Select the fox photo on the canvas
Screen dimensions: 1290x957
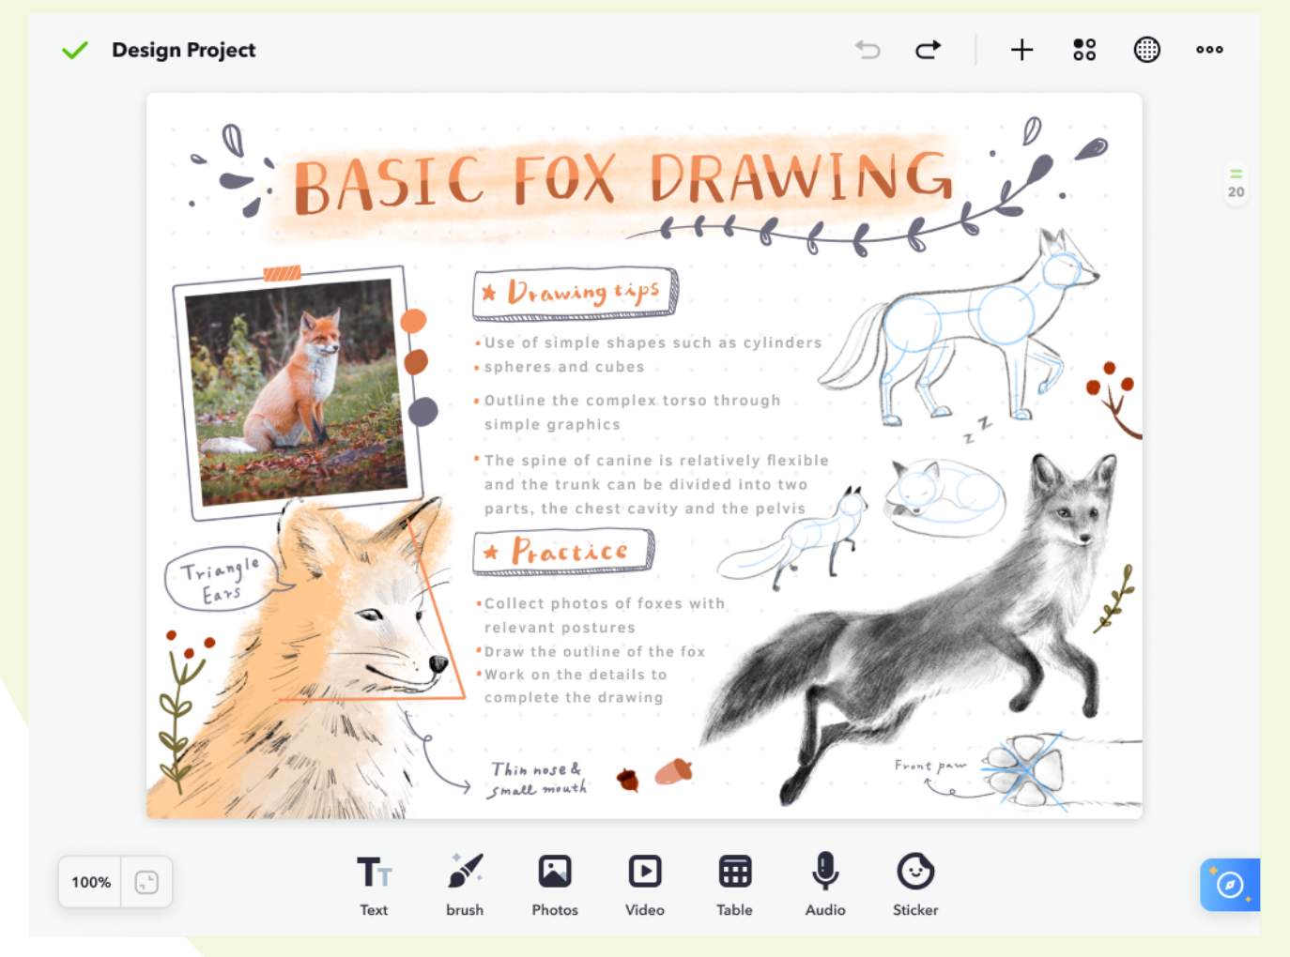[x=299, y=392]
